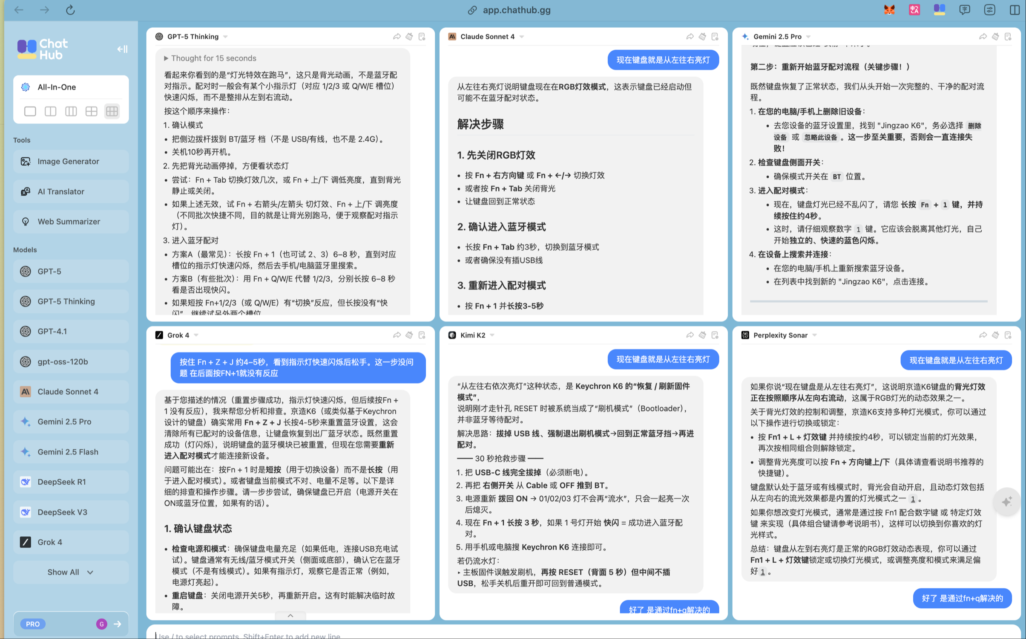Share Gemini 2.5 Pro conversation
This screenshot has width=1026, height=639.
click(983, 37)
